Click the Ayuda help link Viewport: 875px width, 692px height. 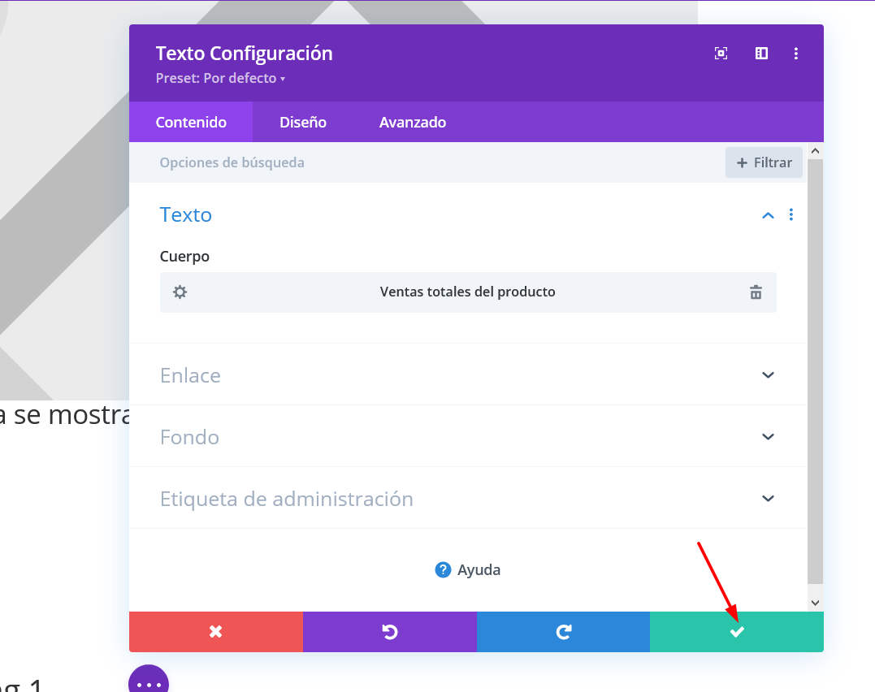[468, 570]
